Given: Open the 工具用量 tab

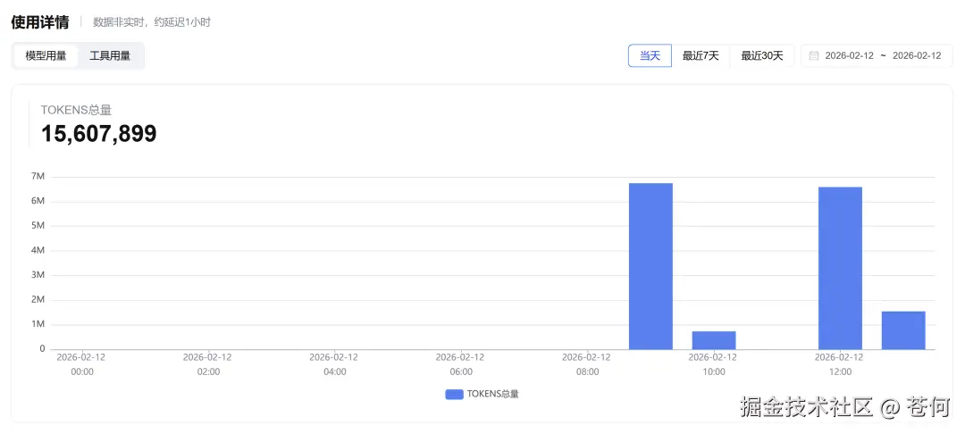Looking at the screenshot, I should point(110,55).
